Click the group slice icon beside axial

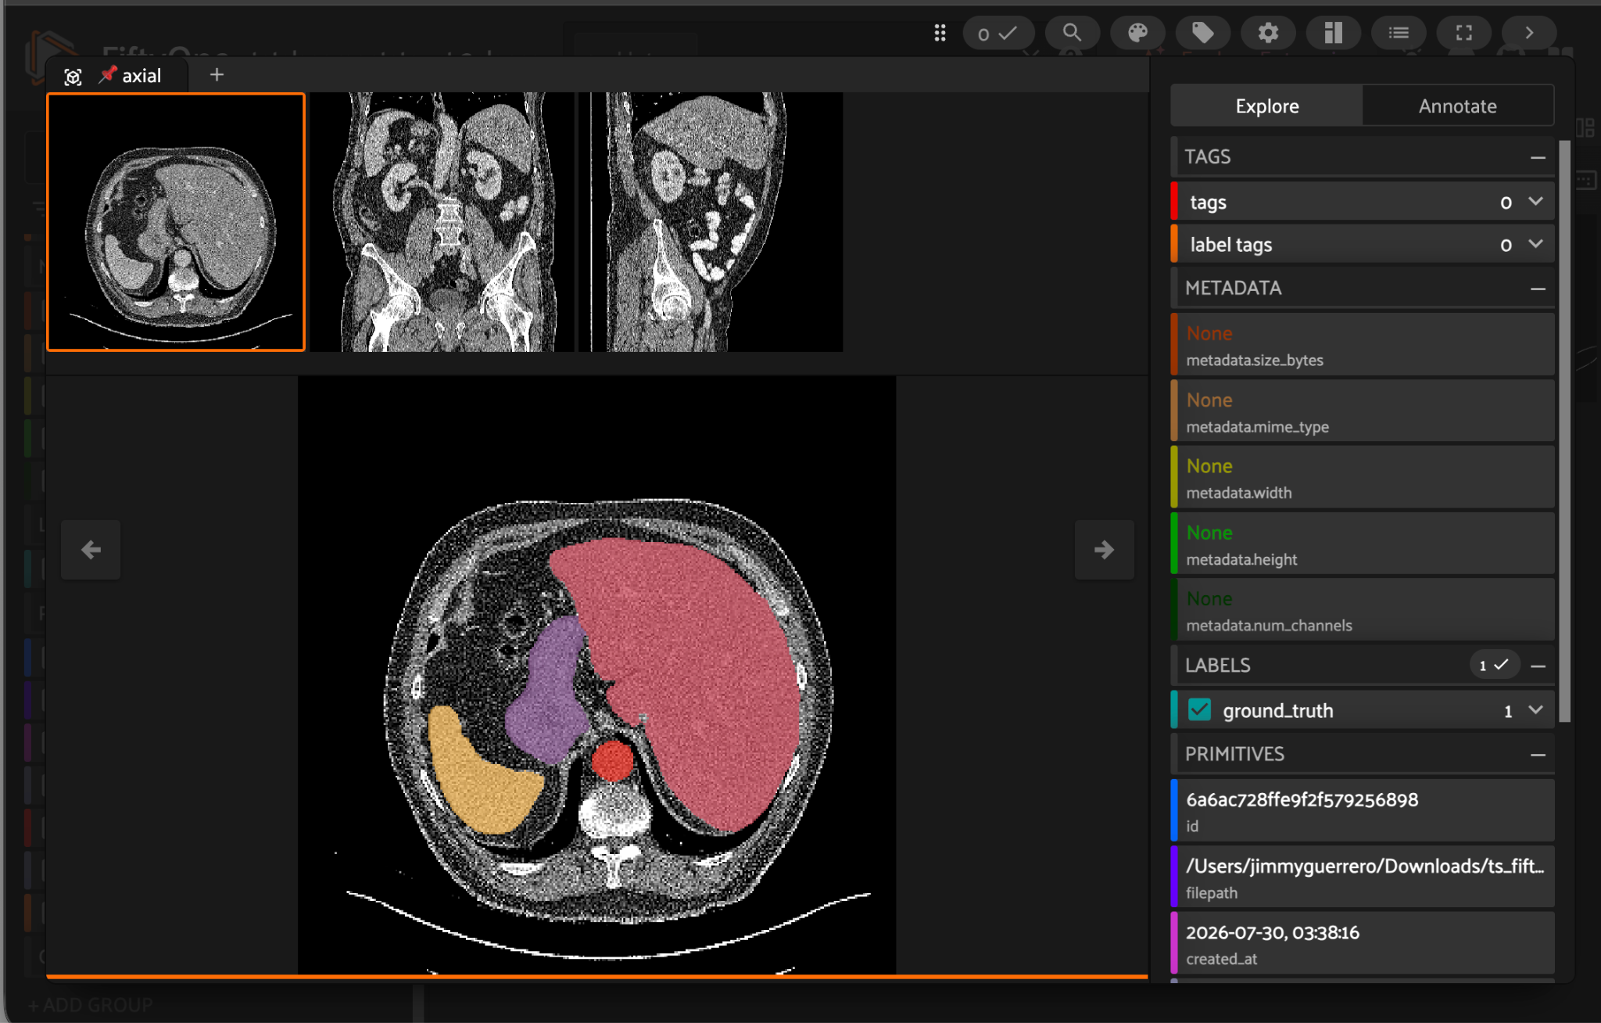tap(73, 77)
